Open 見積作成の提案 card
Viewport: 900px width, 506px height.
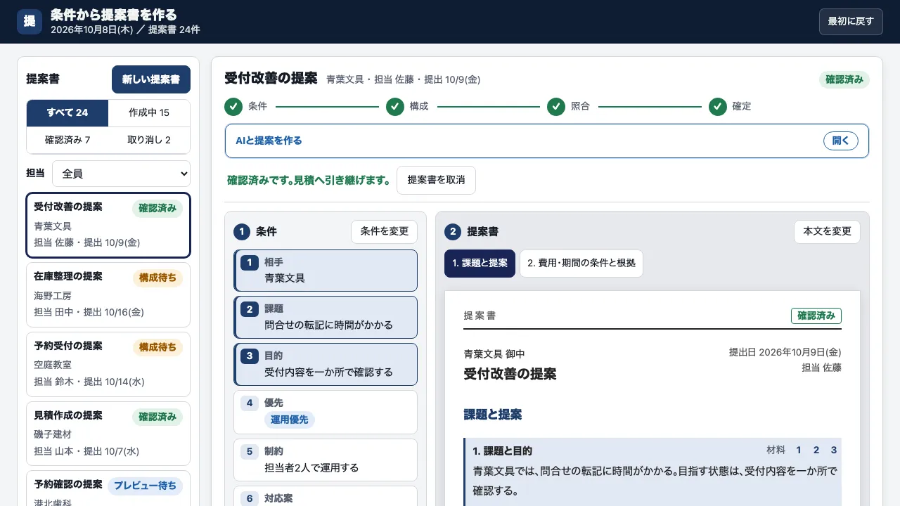(108, 434)
